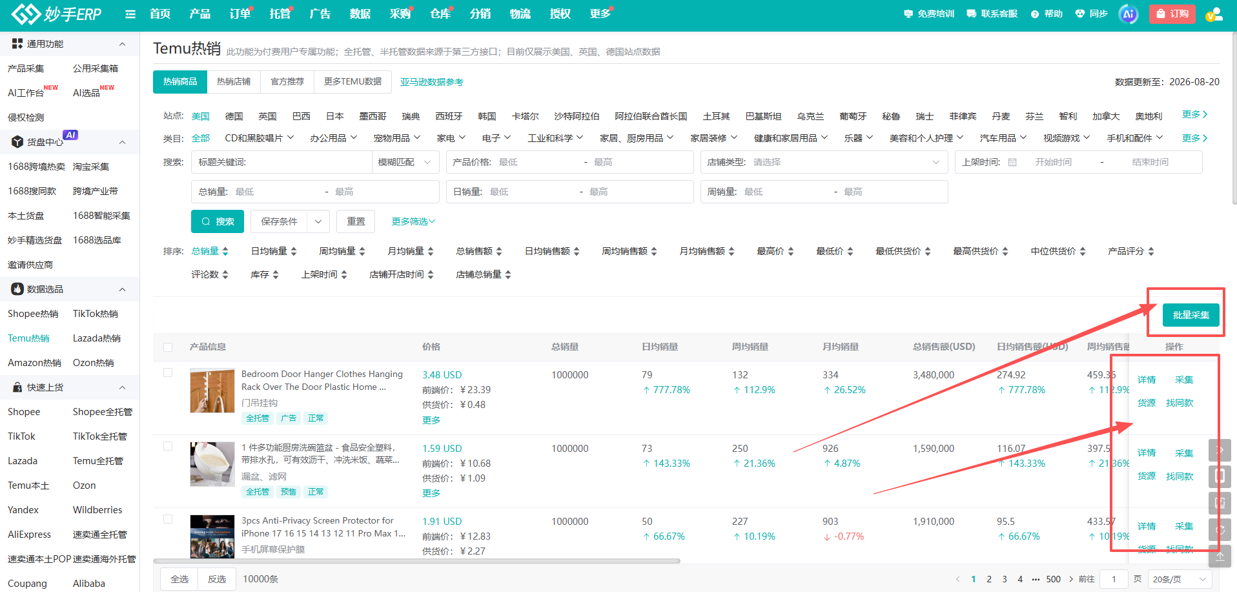Collapse the 通用功能 sidebar section
The image size is (1237, 592).
pos(123,44)
